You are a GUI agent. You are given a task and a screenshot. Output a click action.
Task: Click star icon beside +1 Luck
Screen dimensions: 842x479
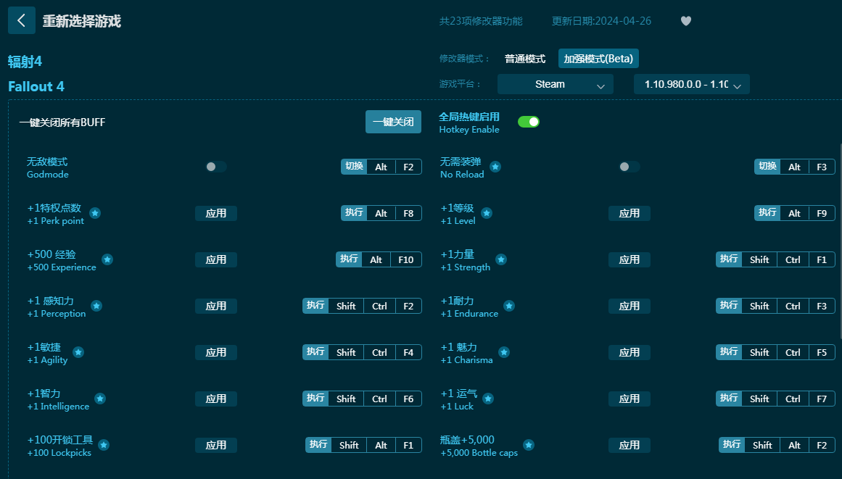click(488, 399)
